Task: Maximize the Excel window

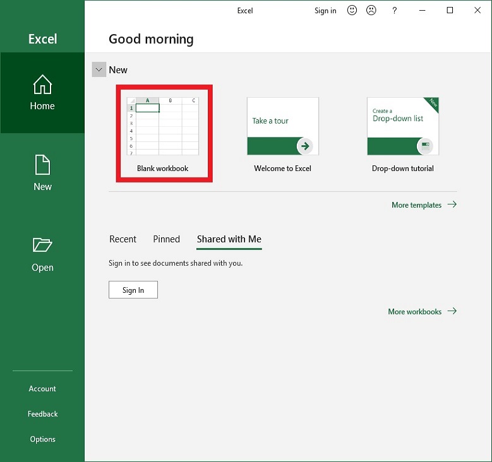Action: (450, 10)
